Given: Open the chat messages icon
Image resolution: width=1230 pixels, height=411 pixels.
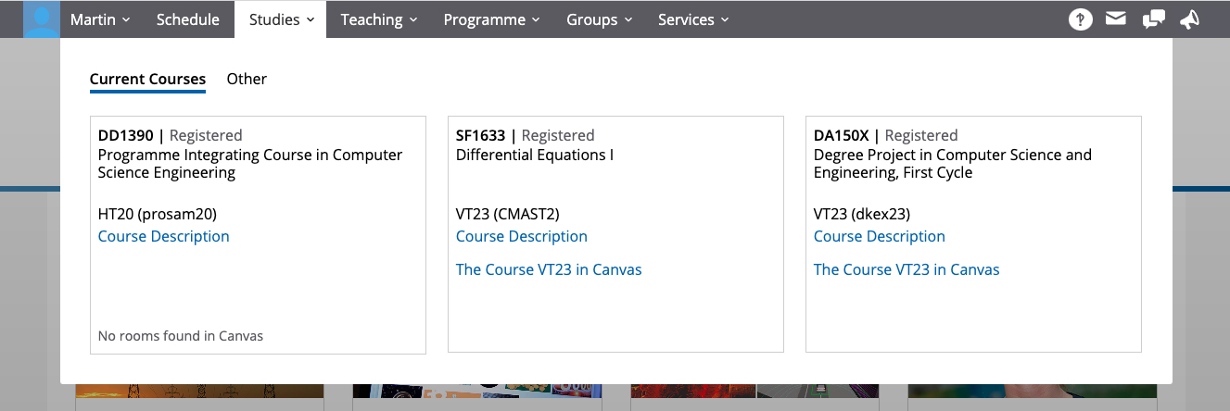Looking at the screenshot, I should tap(1153, 19).
